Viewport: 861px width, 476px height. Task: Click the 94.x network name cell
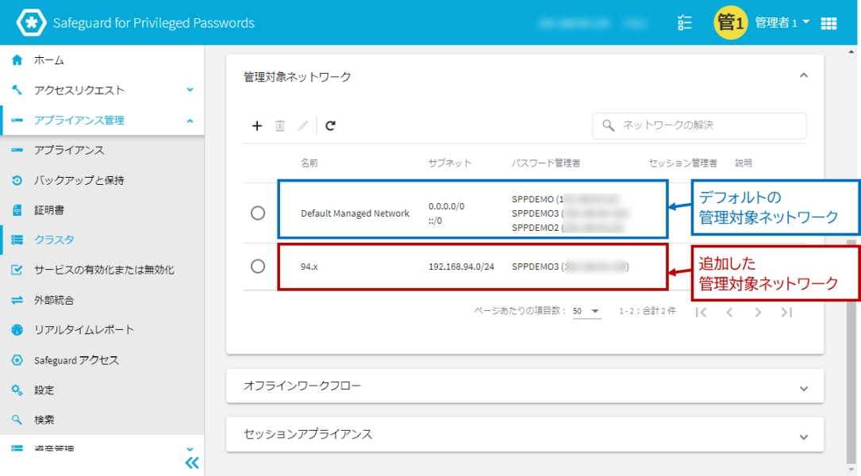coord(309,267)
